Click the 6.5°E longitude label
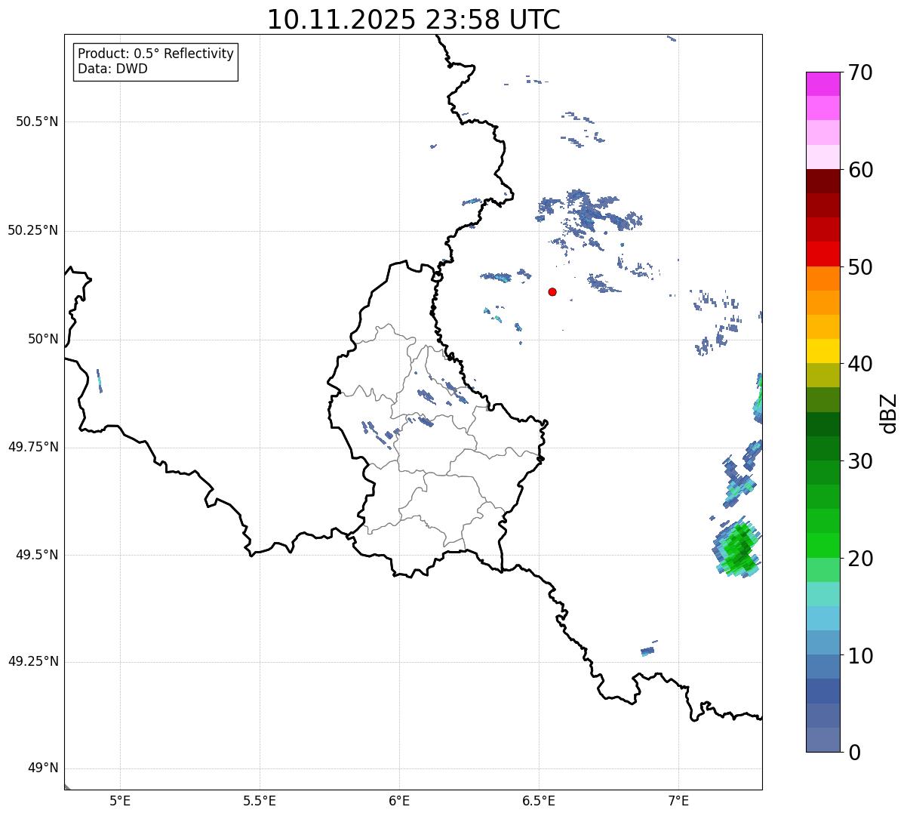The width and height of the screenshot is (907, 816). click(539, 801)
